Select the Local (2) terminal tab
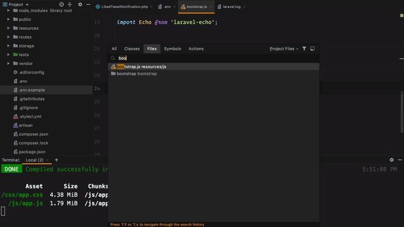The height and width of the screenshot is (227, 404). tap(35, 160)
